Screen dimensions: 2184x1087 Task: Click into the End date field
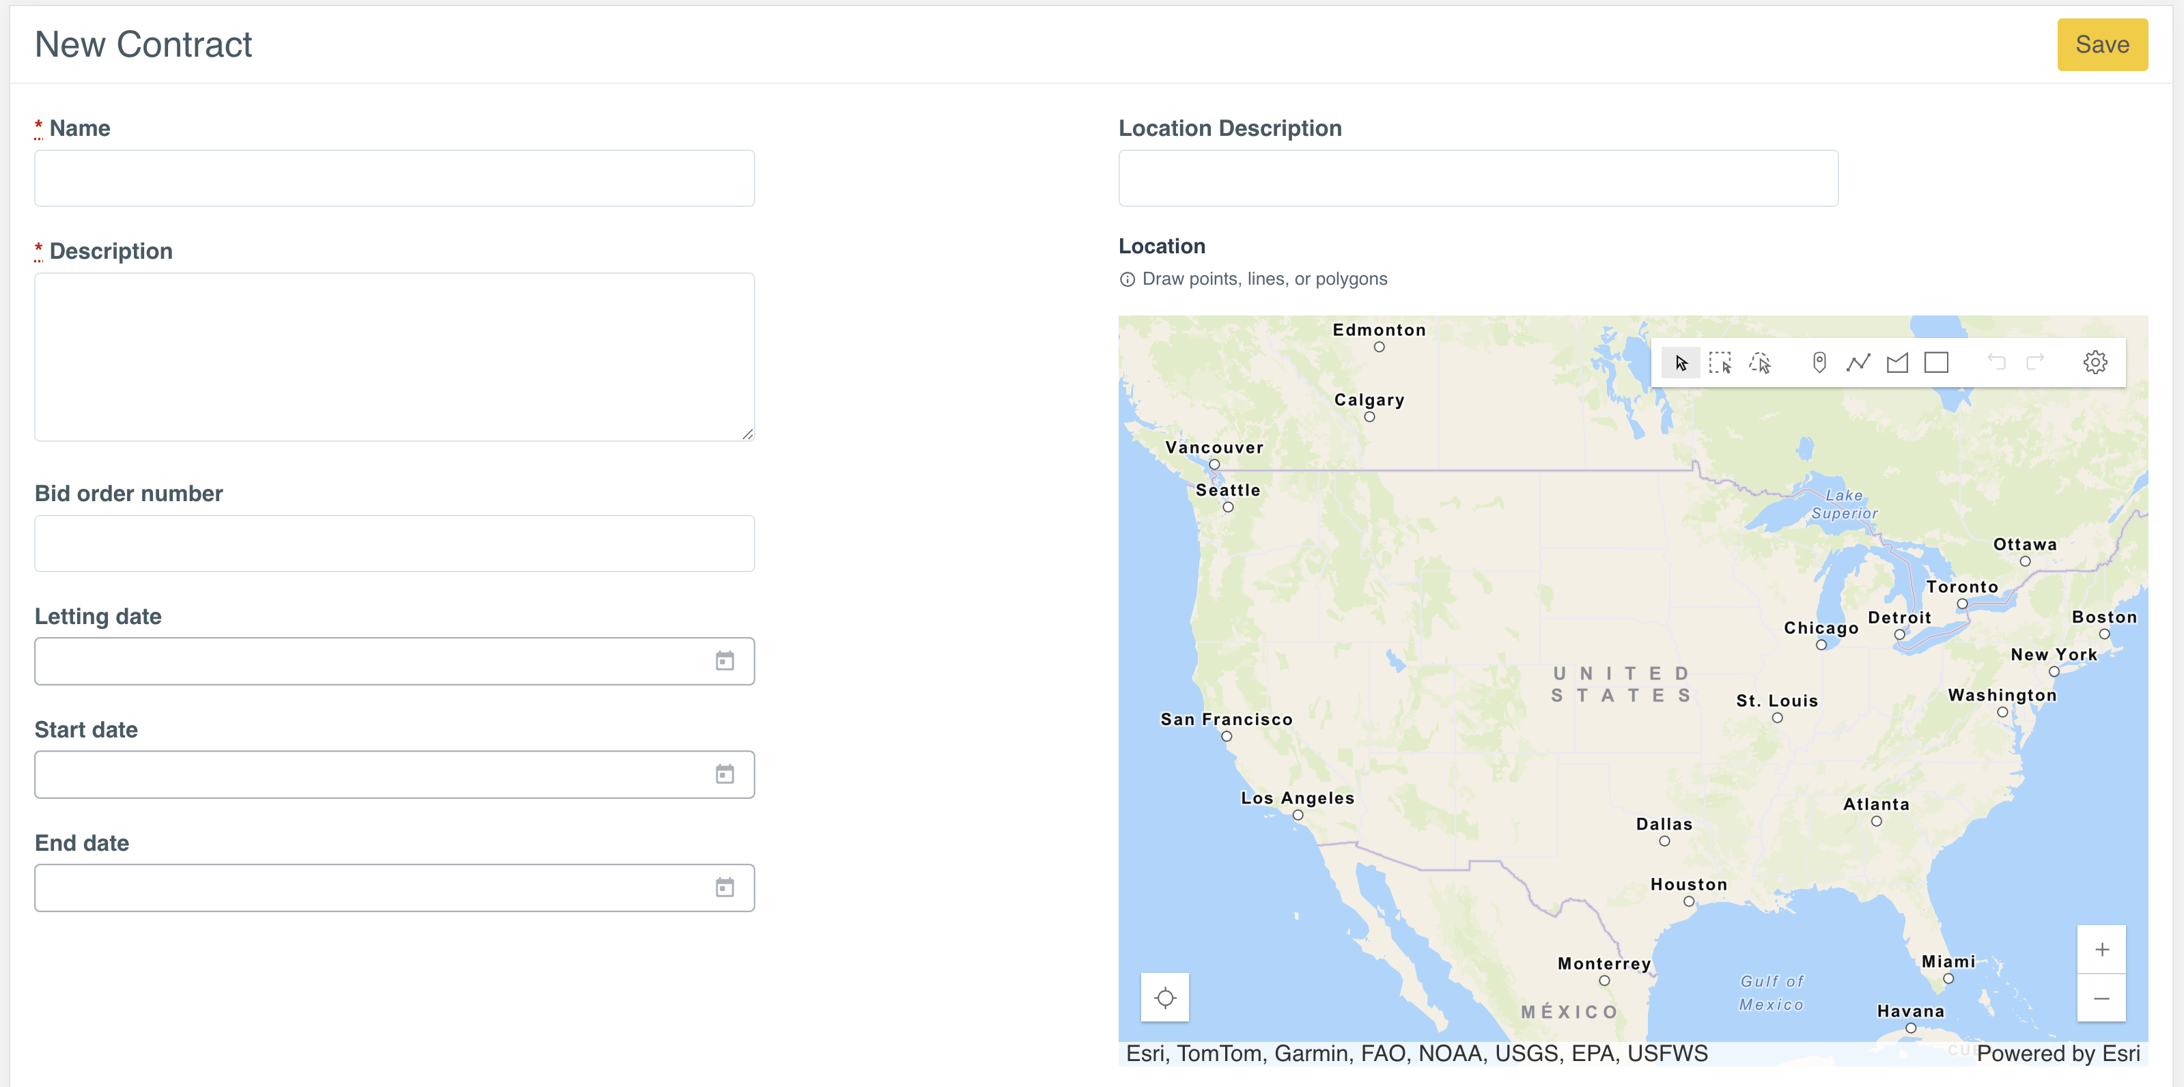[394, 888]
